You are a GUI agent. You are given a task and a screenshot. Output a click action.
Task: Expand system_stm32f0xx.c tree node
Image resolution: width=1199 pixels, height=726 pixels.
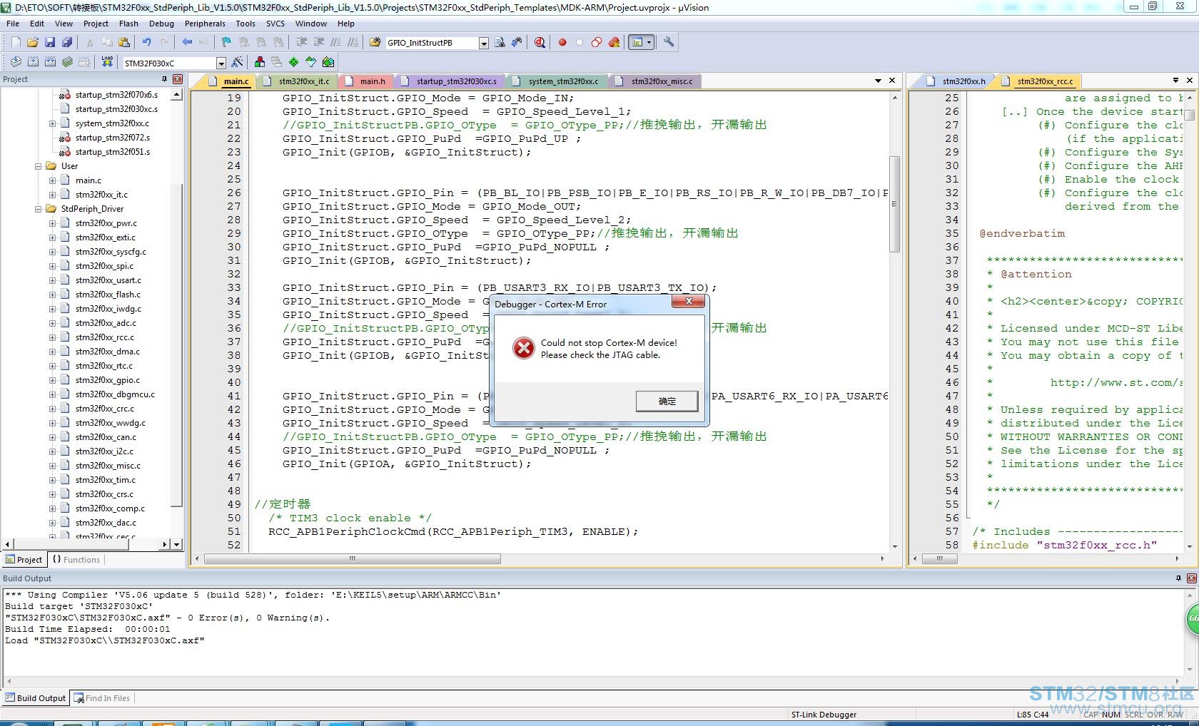pos(52,123)
